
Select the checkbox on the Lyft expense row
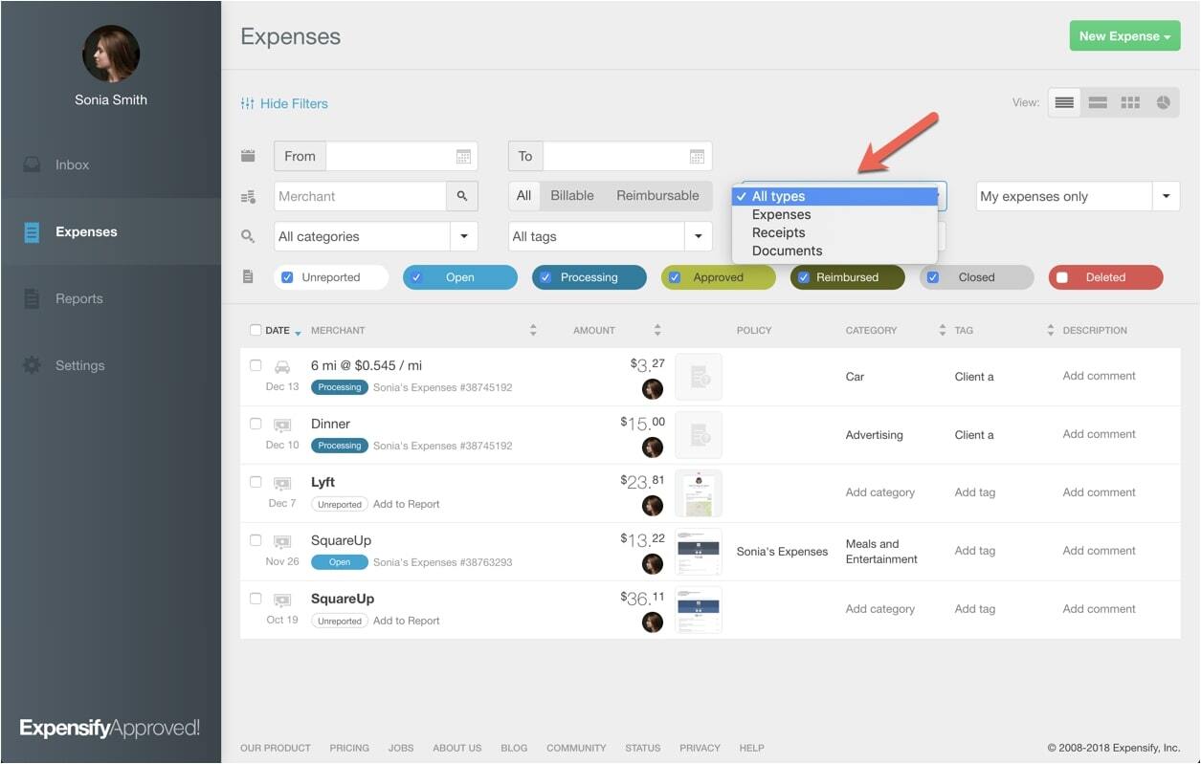pos(256,482)
